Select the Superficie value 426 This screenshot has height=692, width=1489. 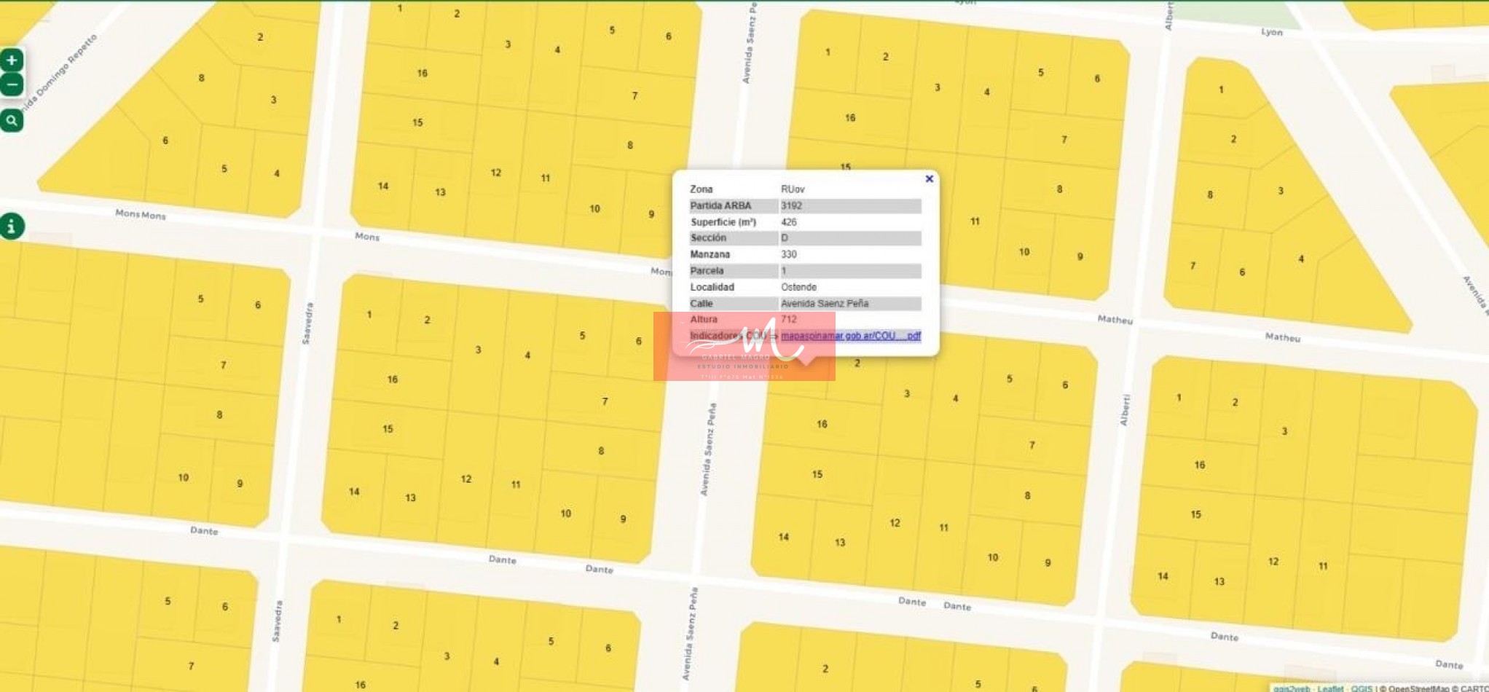(788, 222)
